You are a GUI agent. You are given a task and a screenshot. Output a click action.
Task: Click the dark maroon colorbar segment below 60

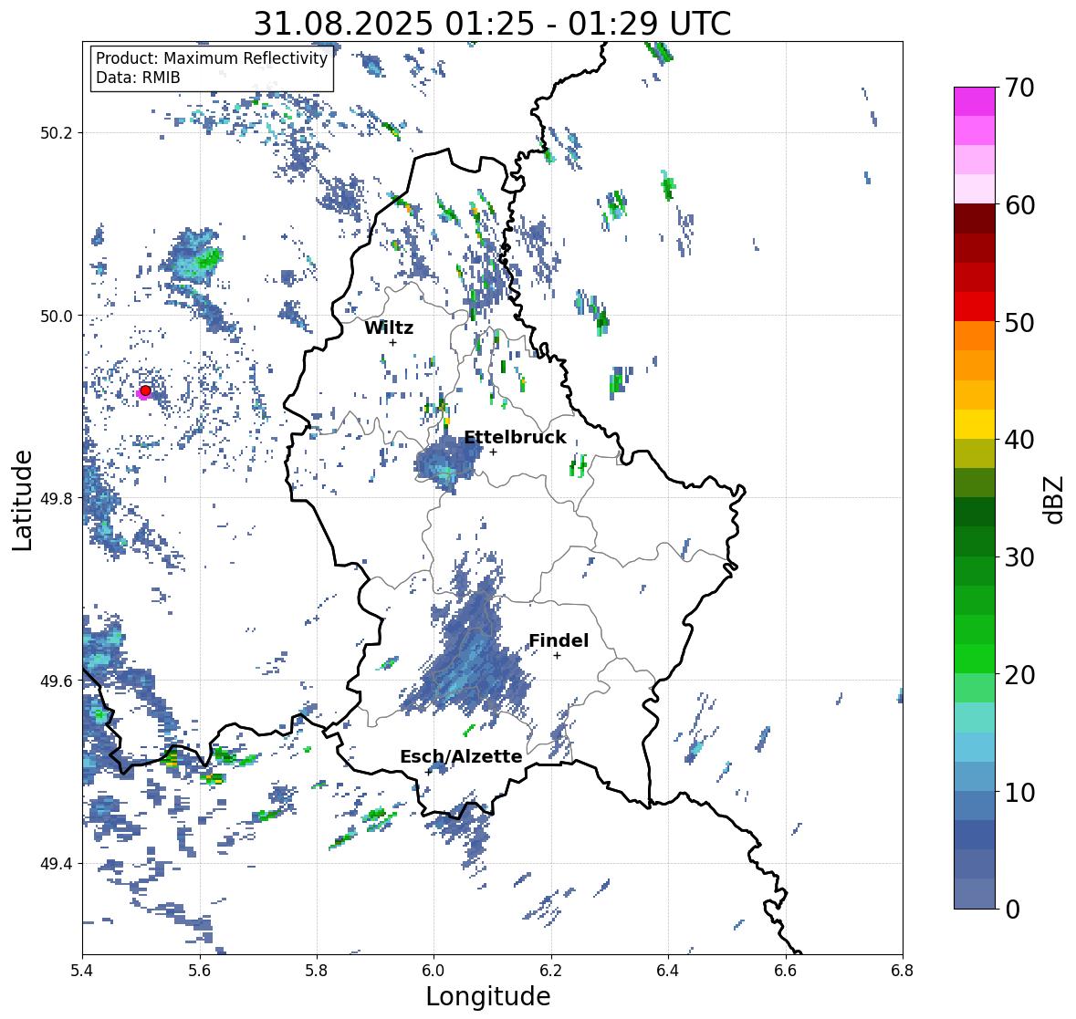click(x=975, y=218)
